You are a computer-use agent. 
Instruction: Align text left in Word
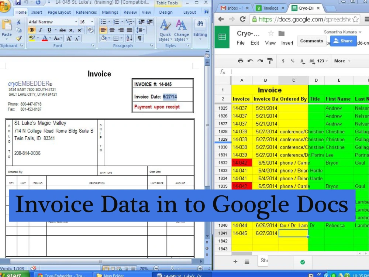tap(103, 30)
